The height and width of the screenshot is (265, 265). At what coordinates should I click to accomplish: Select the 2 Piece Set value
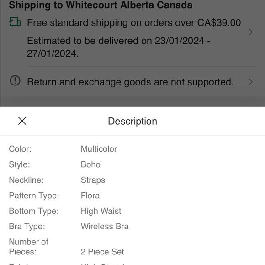[102, 252]
